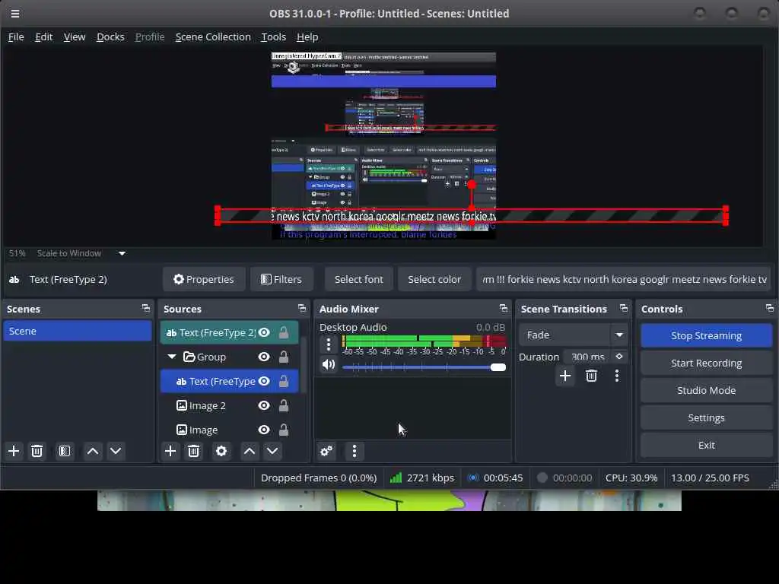Click the Select font button
Viewport: 779px width, 584px height.
point(359,280)
